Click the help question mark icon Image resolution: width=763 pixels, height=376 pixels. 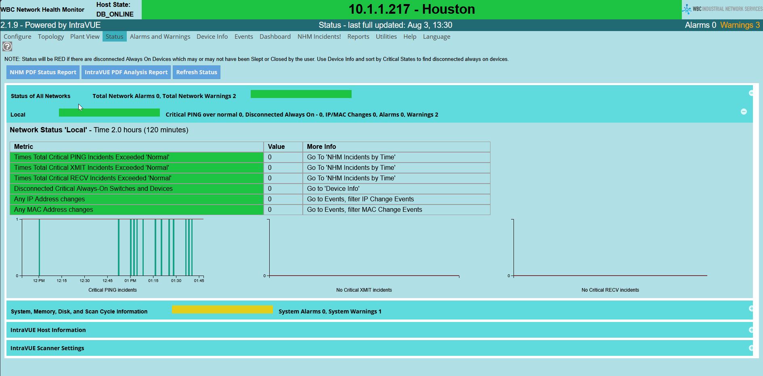7,46
